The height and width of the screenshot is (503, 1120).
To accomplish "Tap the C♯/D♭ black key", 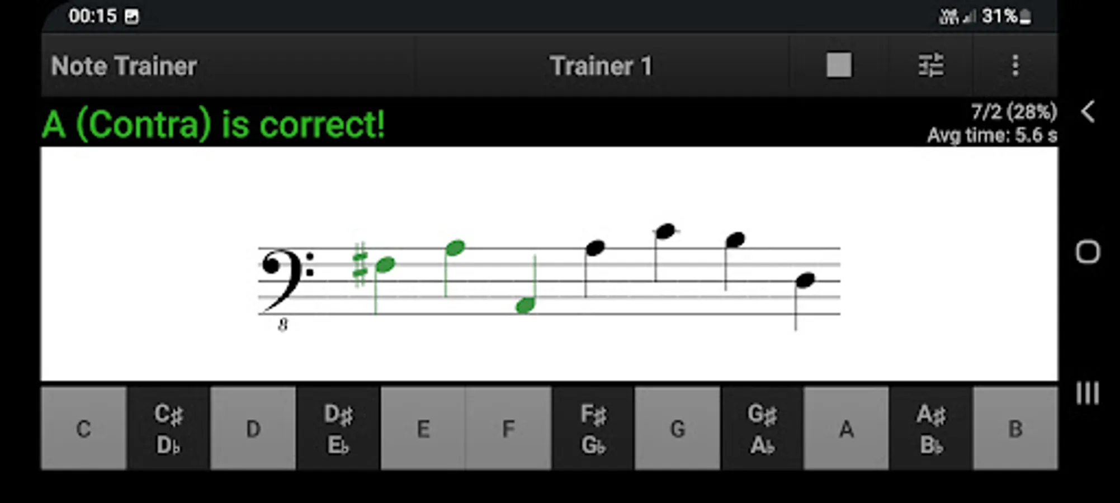I will tap(168, 429).
